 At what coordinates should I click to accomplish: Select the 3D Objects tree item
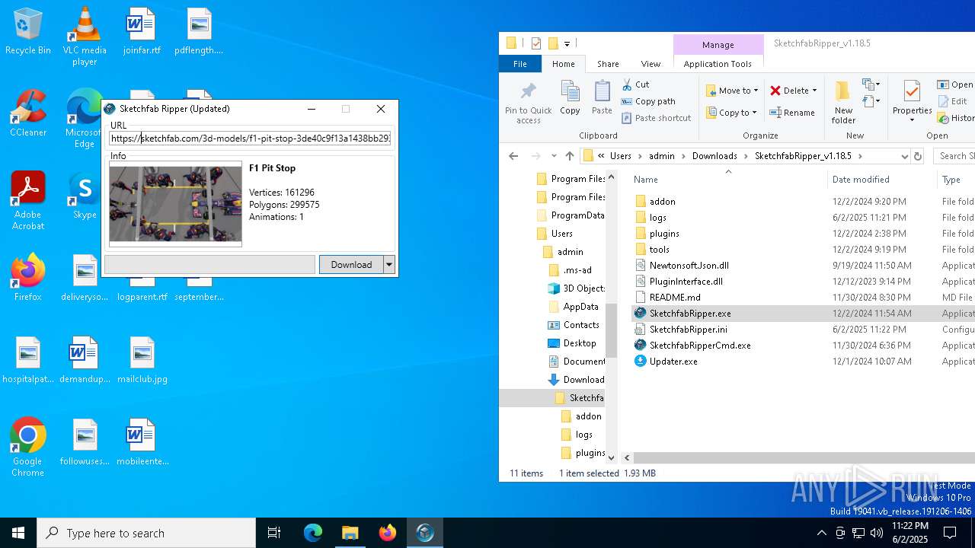[577, 288]
